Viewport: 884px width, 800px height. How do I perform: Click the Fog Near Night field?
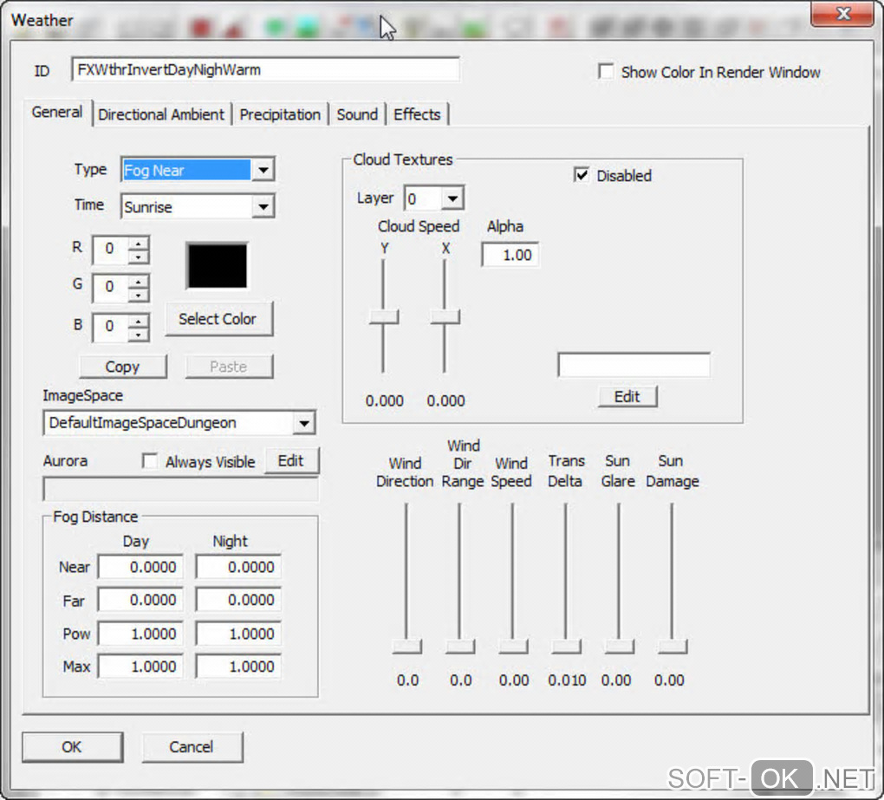238,567
